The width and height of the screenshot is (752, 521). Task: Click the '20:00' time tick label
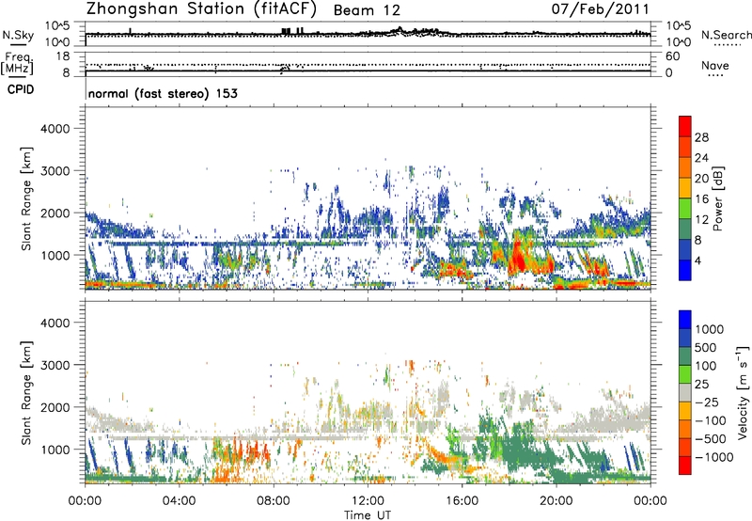click(x=556, y=501)
